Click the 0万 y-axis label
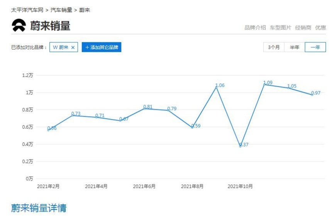This screenshot has height=216, width=329. [29, 179]
